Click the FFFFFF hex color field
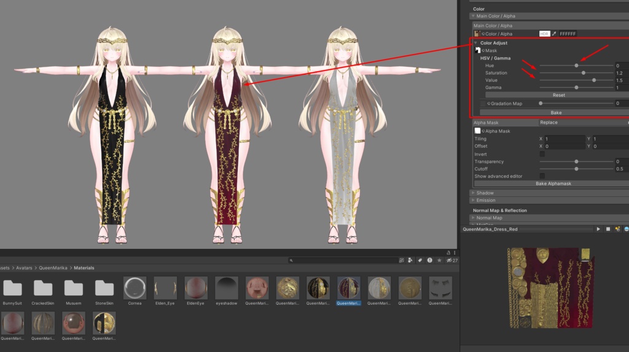629x352 pixels. (568, 34)
